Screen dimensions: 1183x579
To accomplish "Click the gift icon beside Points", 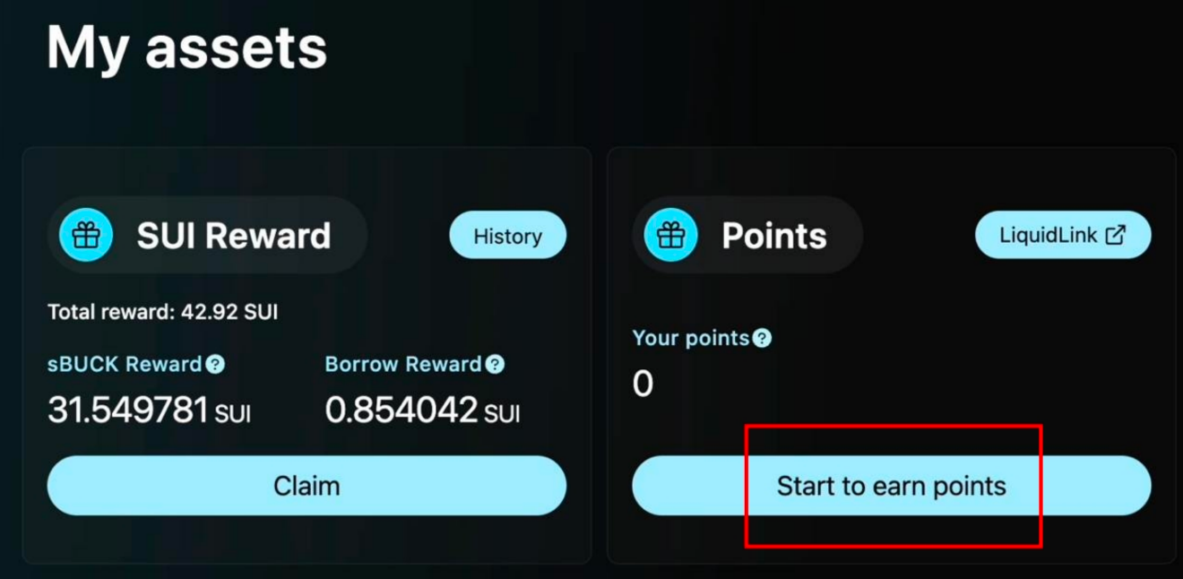I will [x=670, y=236].
